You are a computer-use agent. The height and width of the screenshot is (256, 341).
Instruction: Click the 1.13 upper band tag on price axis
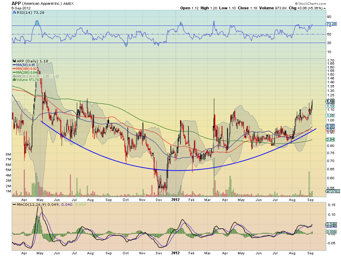(x=331, y=106)
